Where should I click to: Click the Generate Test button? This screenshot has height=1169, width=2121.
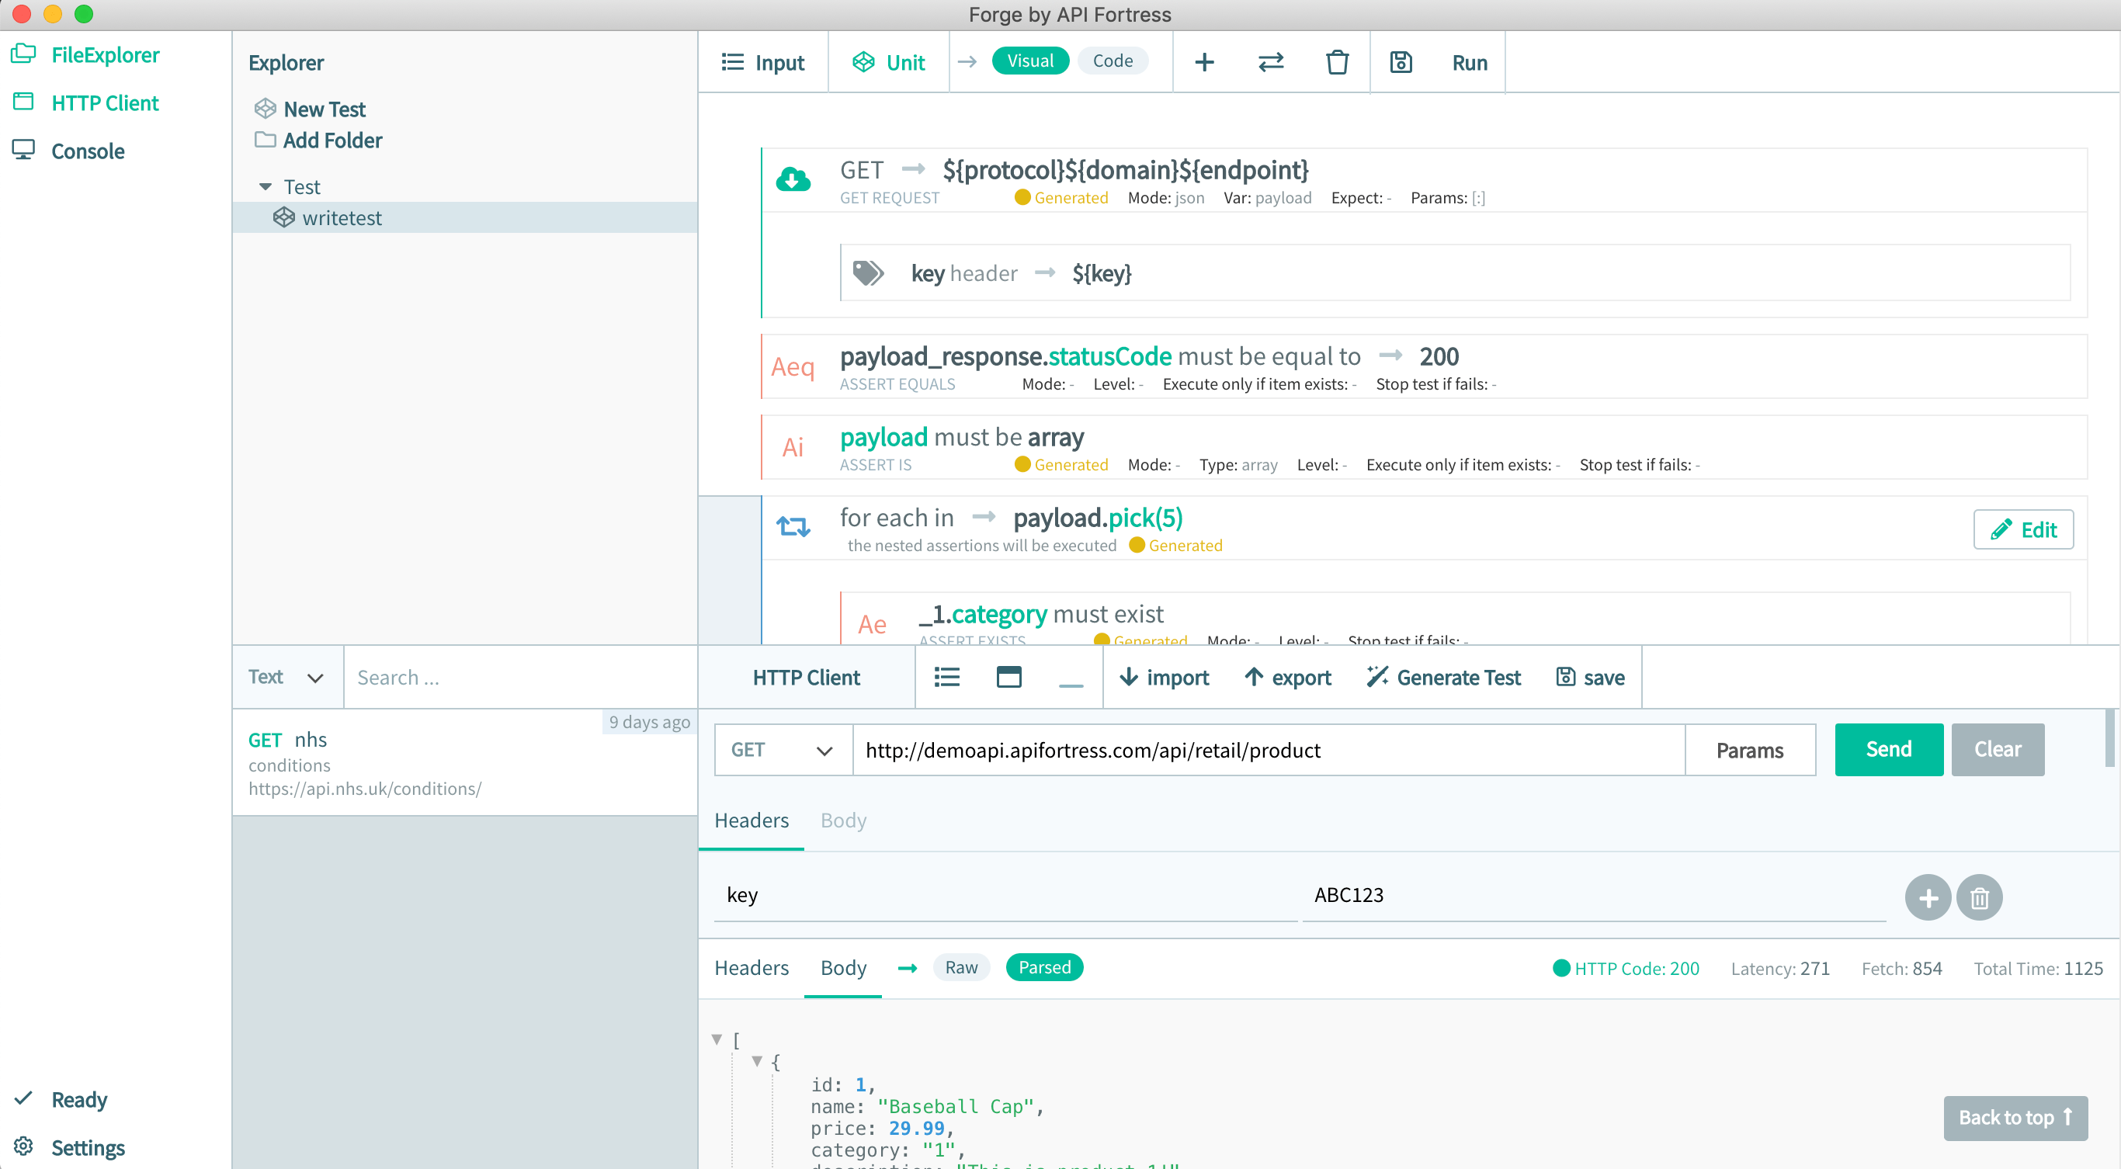point(1443,678)
